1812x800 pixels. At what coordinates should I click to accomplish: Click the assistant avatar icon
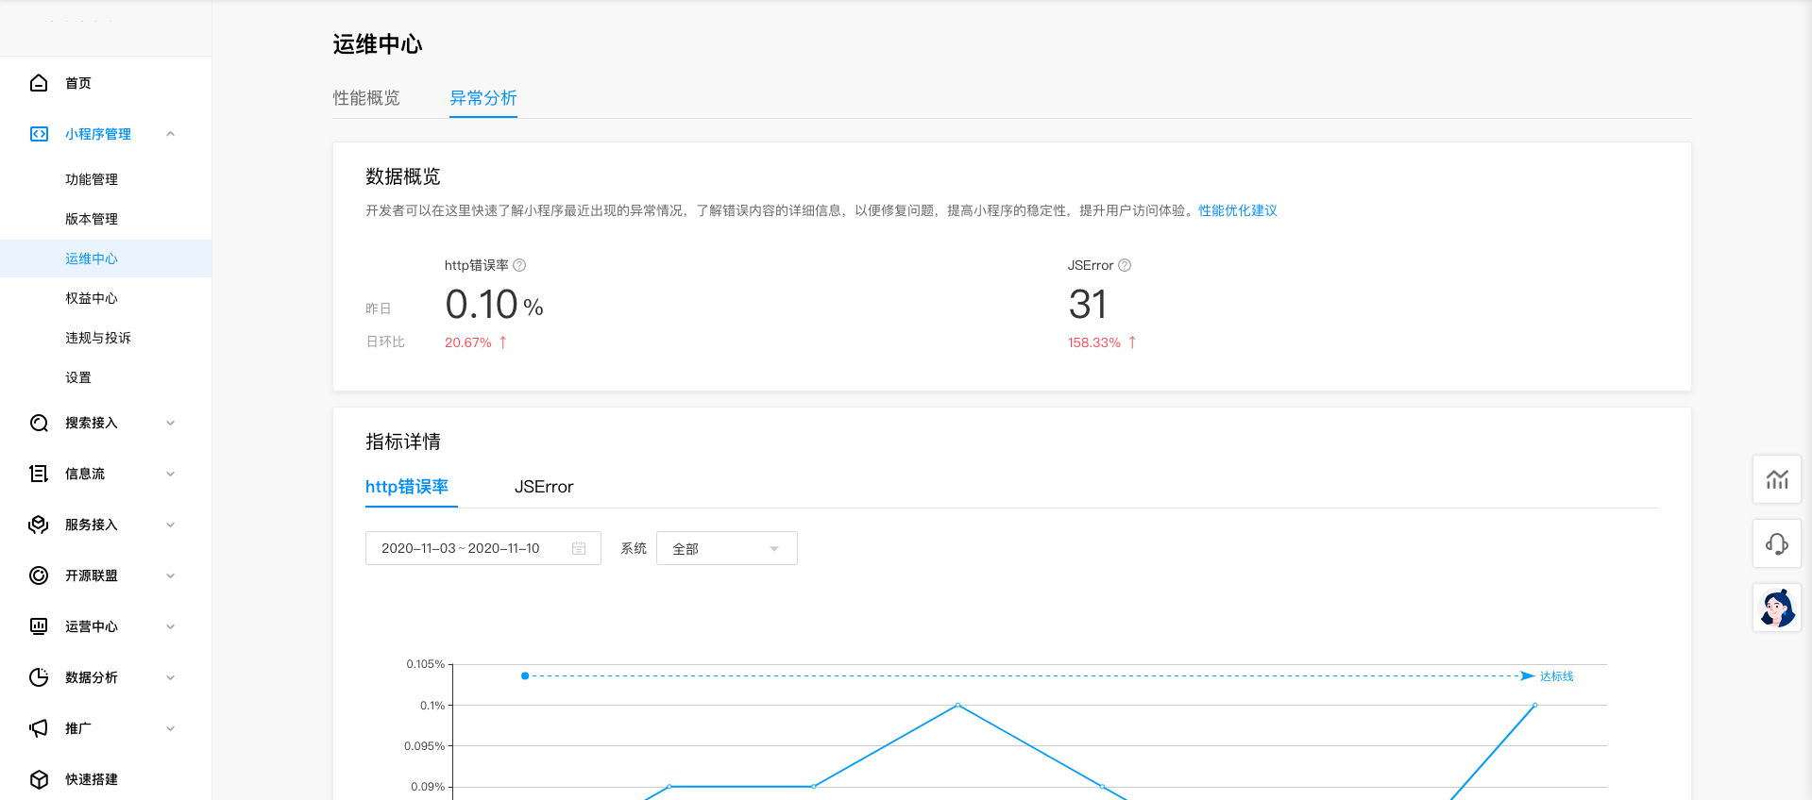1776,608
